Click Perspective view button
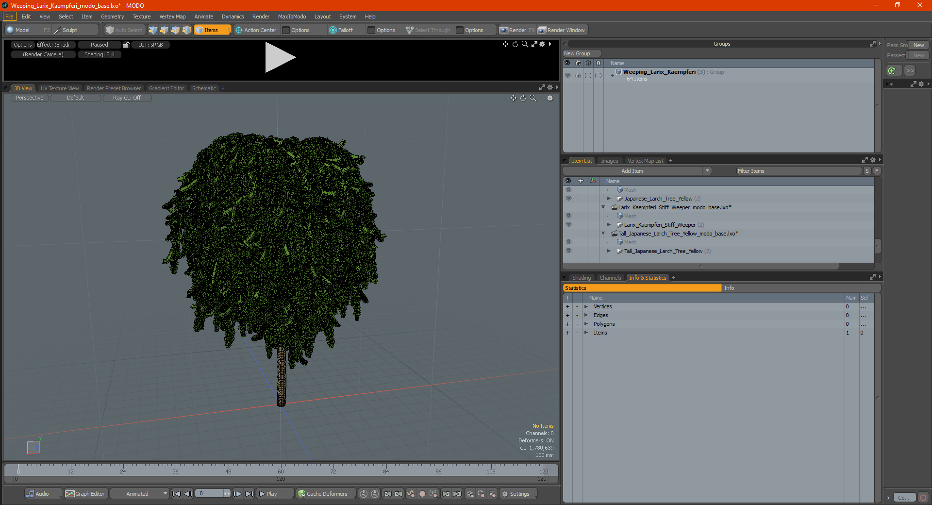The image size is (932, 505). [x=30, y=98]
